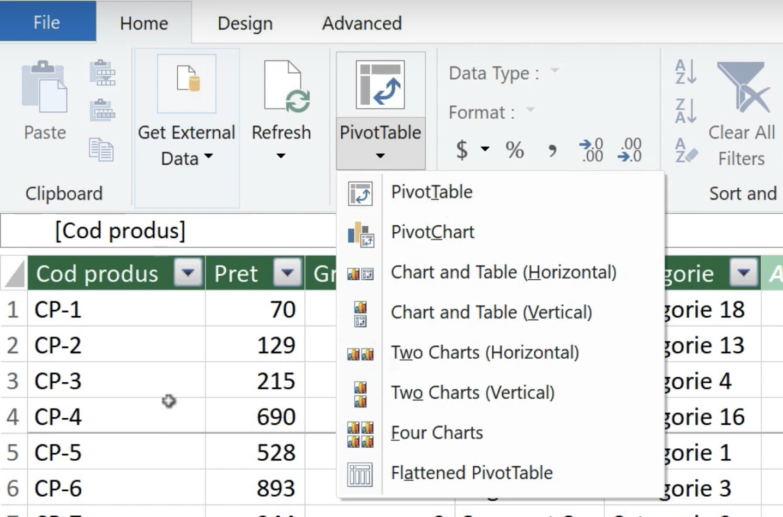Expand the Data Type dropdown

pyautogui.click(x=555, y=71)
